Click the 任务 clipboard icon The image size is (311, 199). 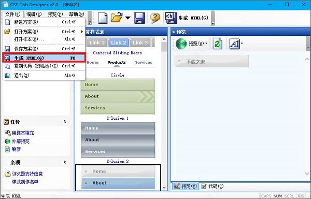pos(6,122)
